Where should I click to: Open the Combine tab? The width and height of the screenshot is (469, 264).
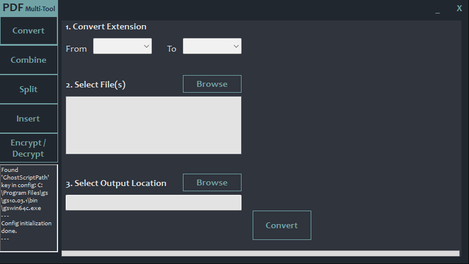[x=29, y=60]
